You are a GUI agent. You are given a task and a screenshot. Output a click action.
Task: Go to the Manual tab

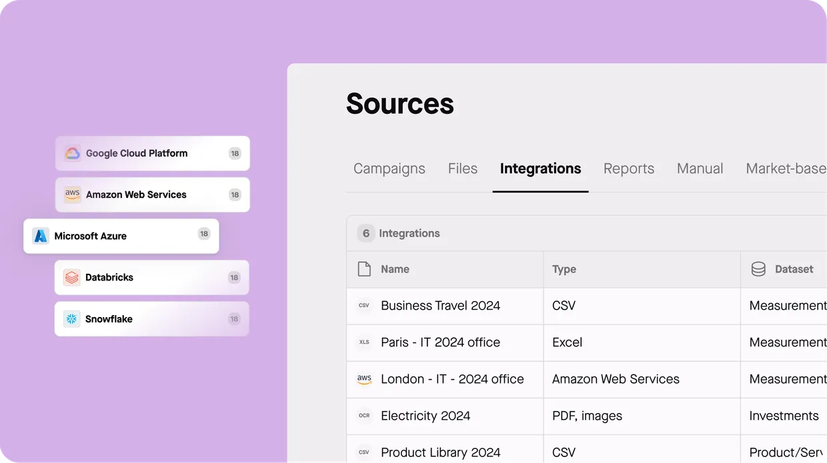[700, 169]
